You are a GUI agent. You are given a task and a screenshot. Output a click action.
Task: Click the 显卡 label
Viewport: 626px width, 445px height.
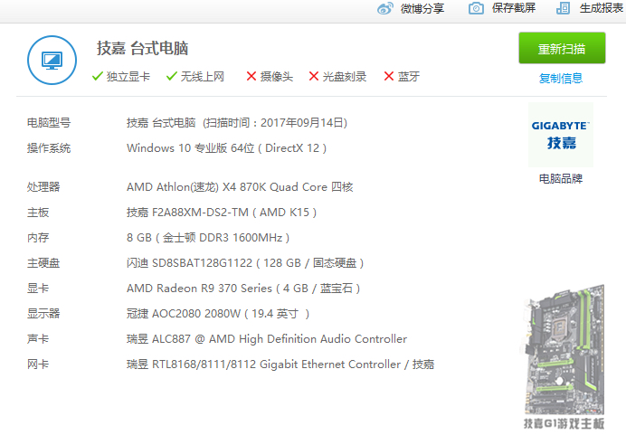[x=38, y=289]
